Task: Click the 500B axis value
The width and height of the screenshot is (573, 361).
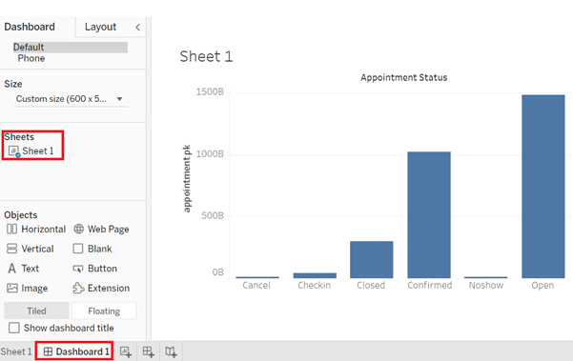Action: [213, 215]
